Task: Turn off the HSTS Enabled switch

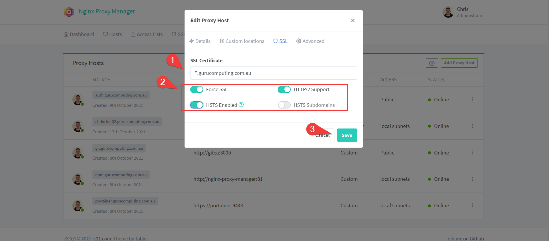Action: [197, 105]
